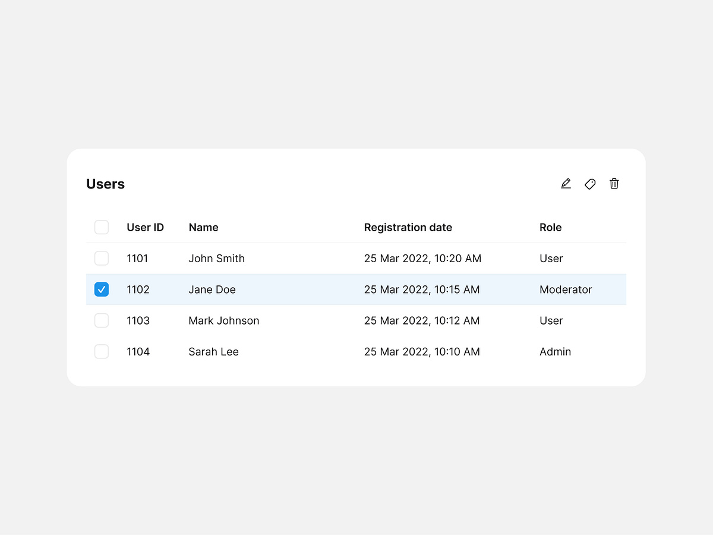This screenshot has height=535, width=713.
Task: Select the checkbox next to Mark Johnson
Action: pyautogui.click(x=102, y=320)
